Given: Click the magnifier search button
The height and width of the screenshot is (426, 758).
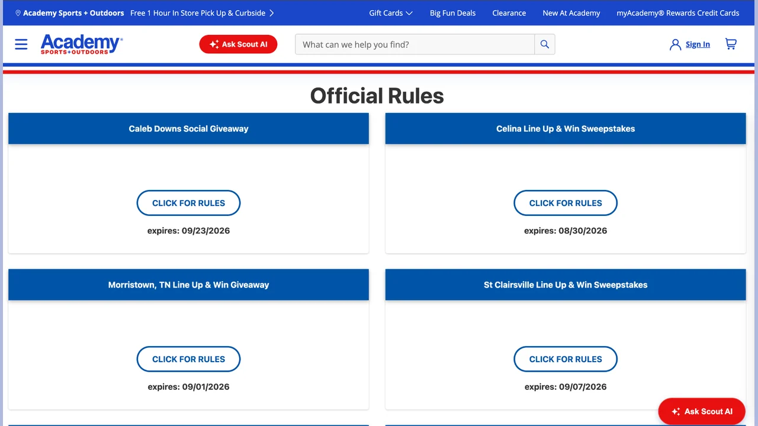Looking at the screenshot, I should (545, 44).
